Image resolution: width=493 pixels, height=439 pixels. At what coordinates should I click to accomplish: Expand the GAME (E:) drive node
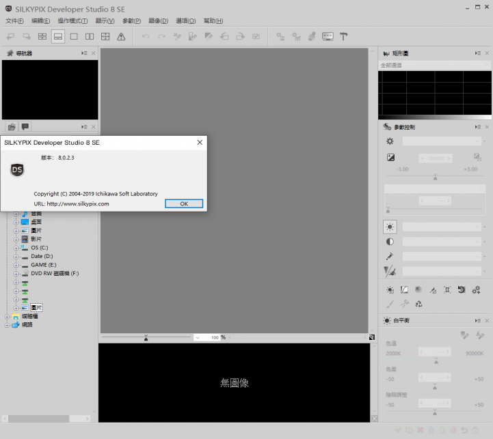(16, 265)
